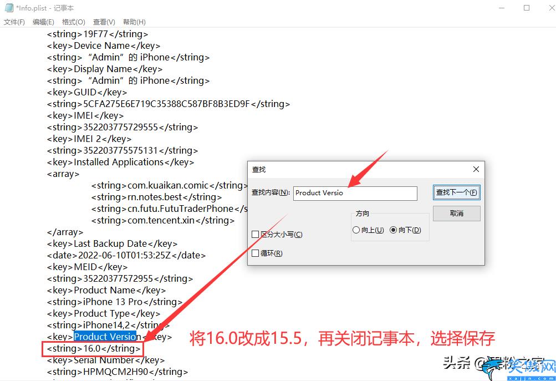Open the 文件(F) menu
Viewport: 556px width, 381px height.
pyautogui.click(x=14, y=22)
